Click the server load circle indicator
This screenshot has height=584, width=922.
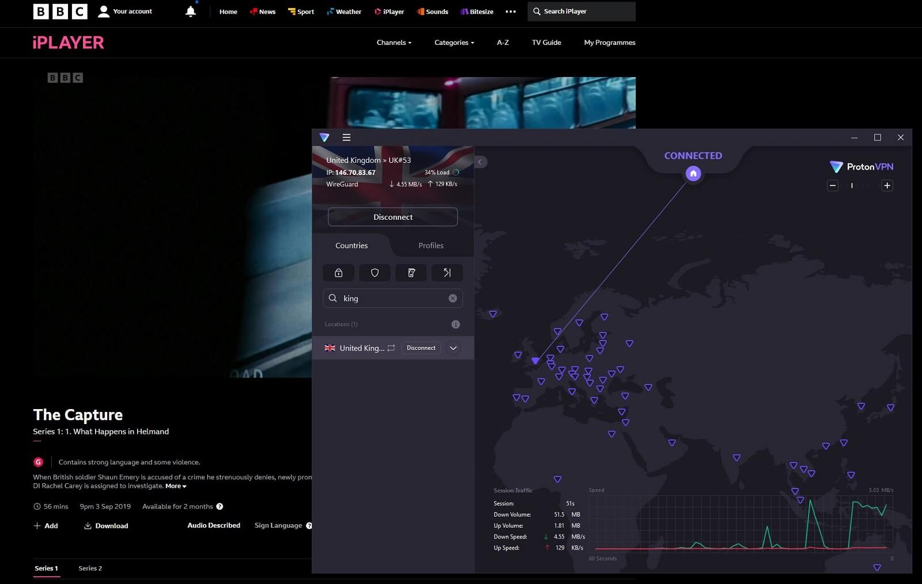pyautogui.click(x=456, y=173)
